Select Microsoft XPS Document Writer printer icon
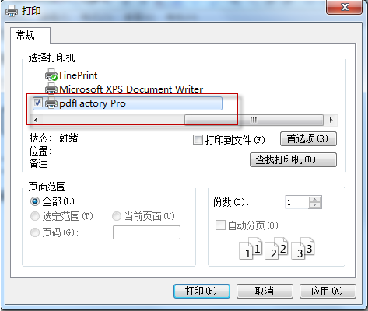Image resolution: width=368 pixels, height=311 pixels. (x=51, y=89)
